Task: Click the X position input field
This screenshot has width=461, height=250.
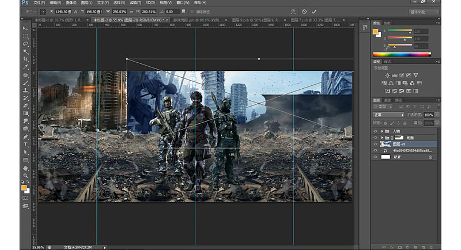Action: pyautogui.click(x=63, y=12)
